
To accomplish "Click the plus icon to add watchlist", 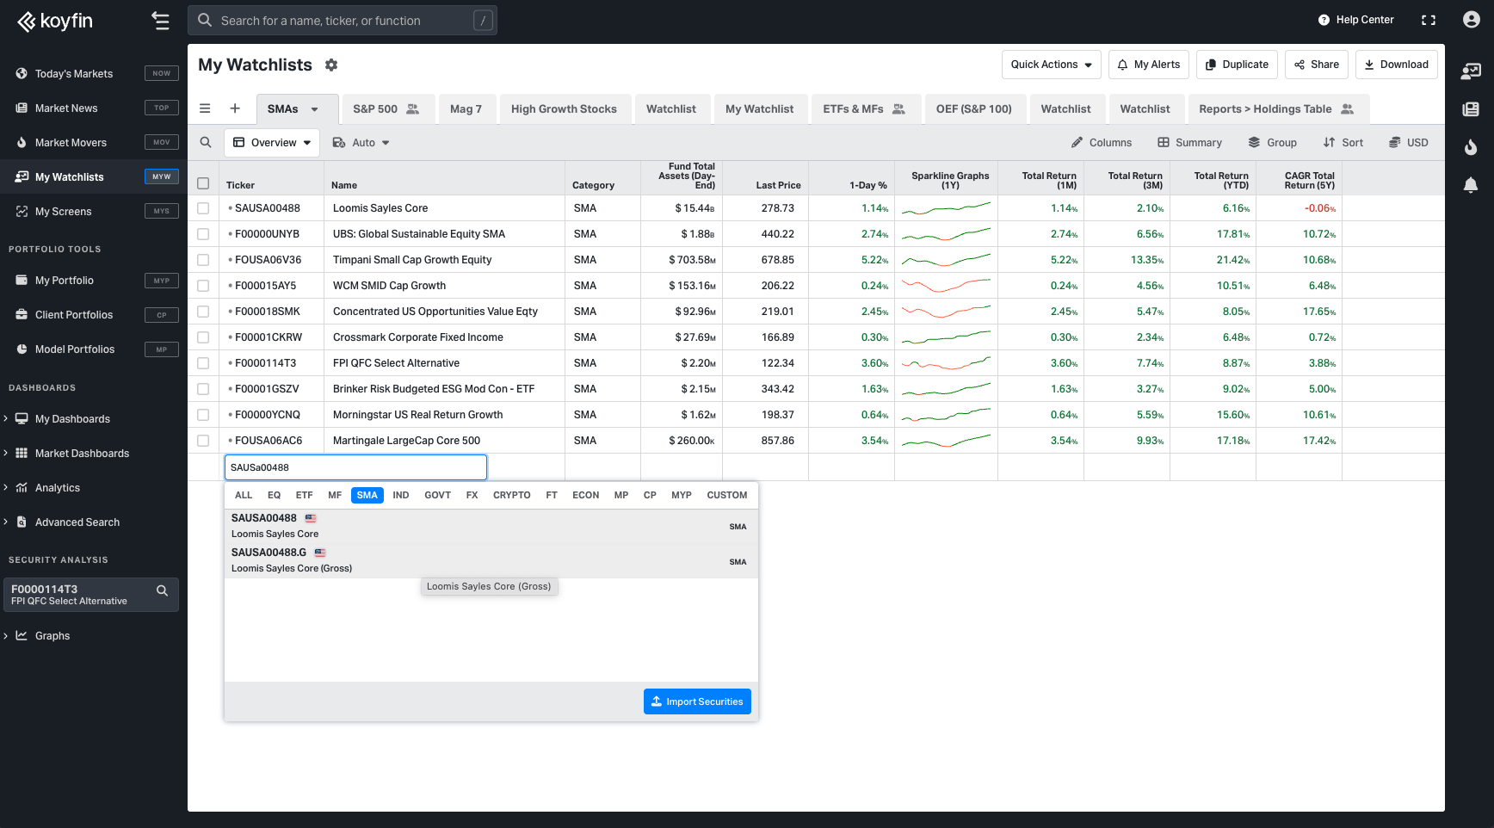I will 235,108.
